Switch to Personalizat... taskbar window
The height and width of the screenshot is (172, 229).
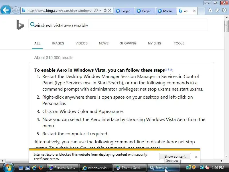pyautogui.click(x=62, y=168)
